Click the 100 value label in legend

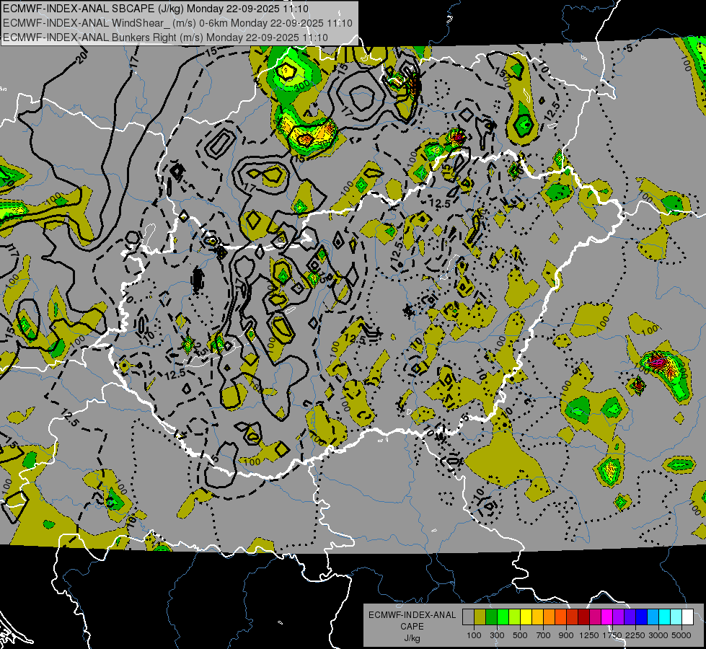pos(474,635)
